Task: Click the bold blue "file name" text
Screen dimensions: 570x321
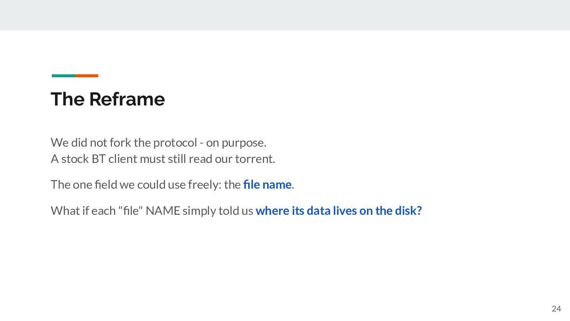Action: (x=268, y=185)
